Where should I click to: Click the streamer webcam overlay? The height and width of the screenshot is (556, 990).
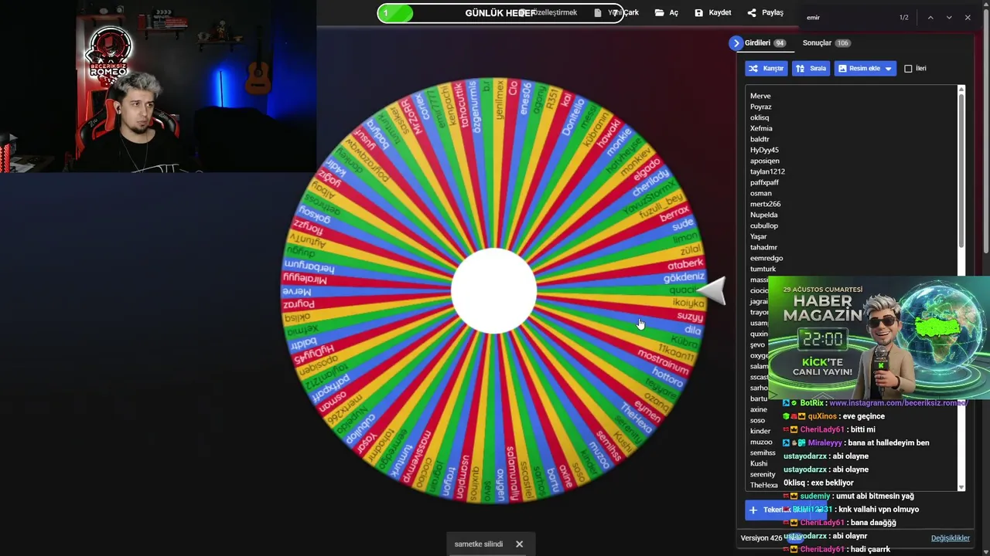[x=158, y=86]
